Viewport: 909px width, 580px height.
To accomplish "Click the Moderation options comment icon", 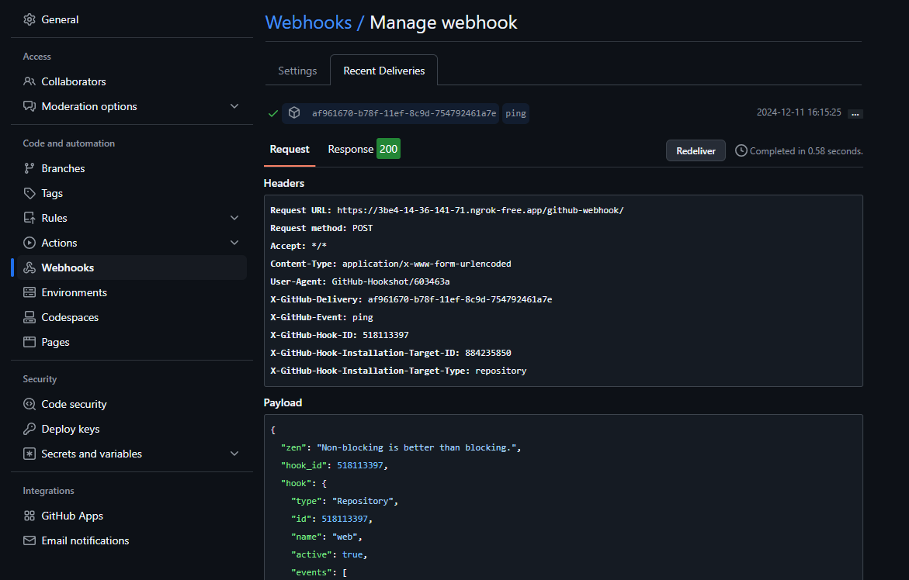I will [x=29, y=106].
